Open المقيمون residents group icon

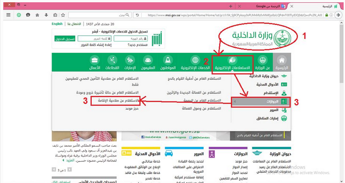point(148,60)
